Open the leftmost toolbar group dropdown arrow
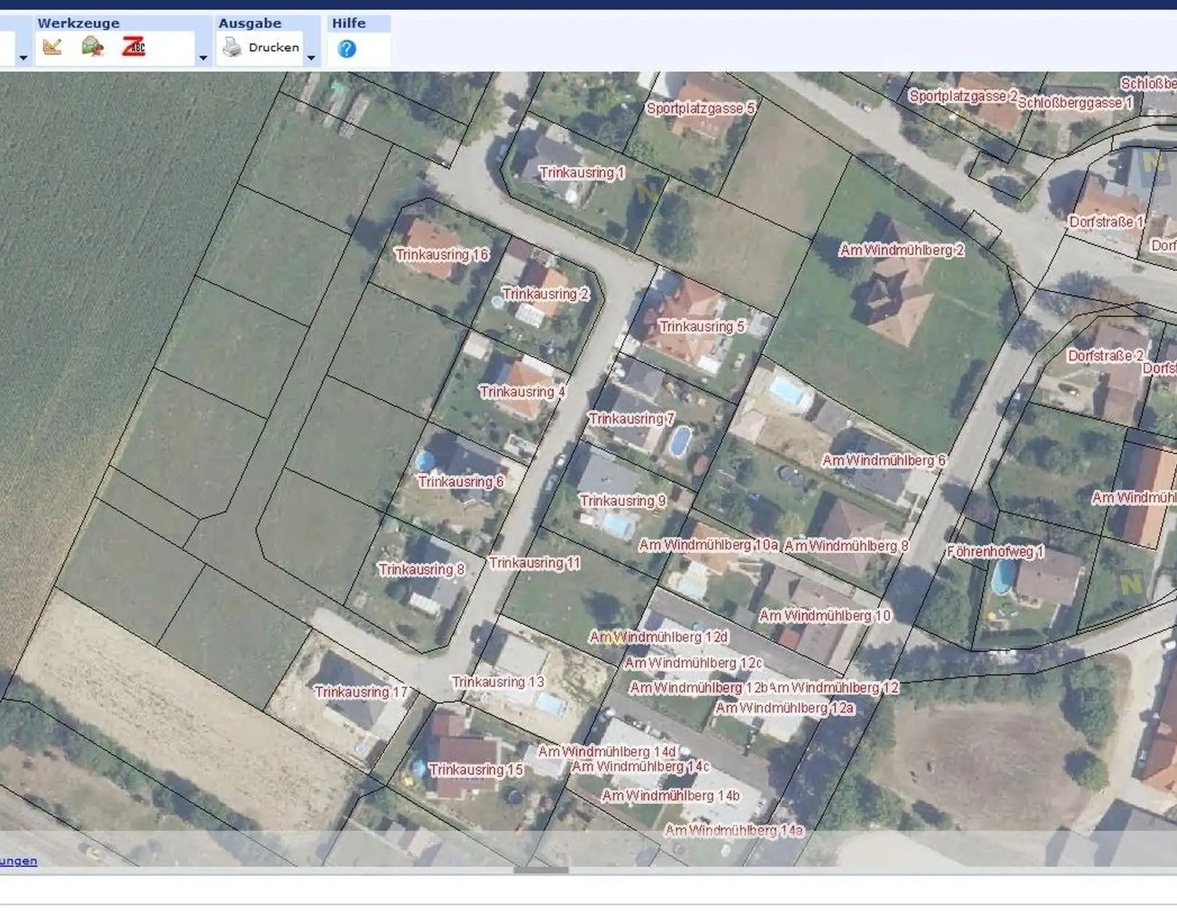This screenshot has width=1177, height=911. click(23, 58)
